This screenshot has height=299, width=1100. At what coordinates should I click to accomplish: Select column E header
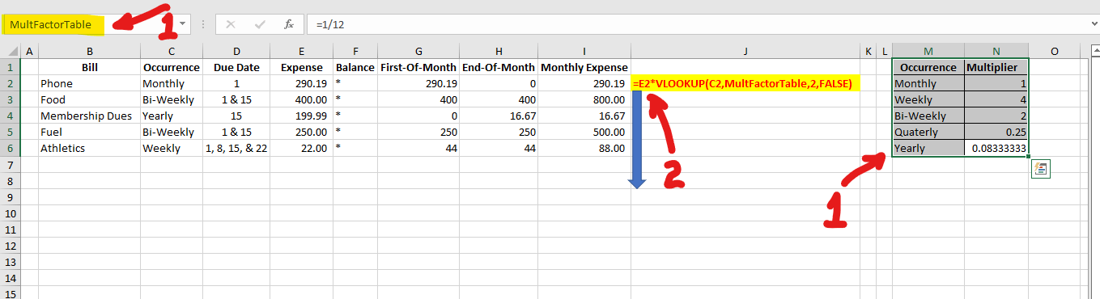point(302,52)
